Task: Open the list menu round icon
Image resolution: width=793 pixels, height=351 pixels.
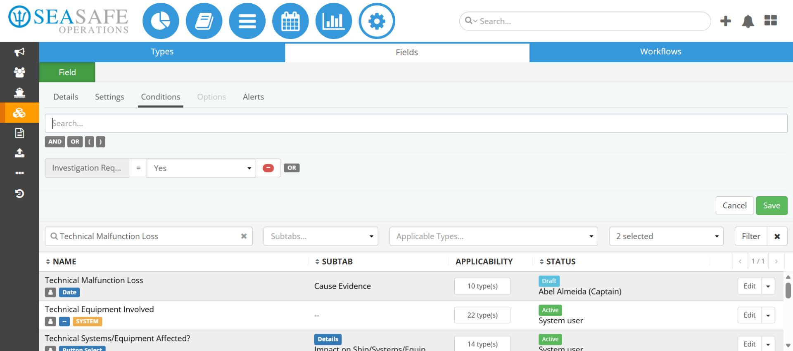Action: (247, 21)
